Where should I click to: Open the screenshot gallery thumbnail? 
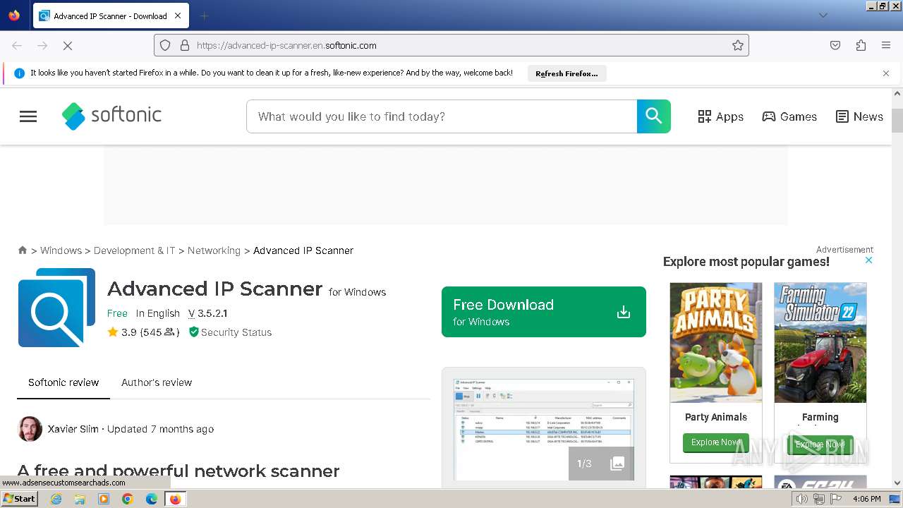click(x=544, y=429)
